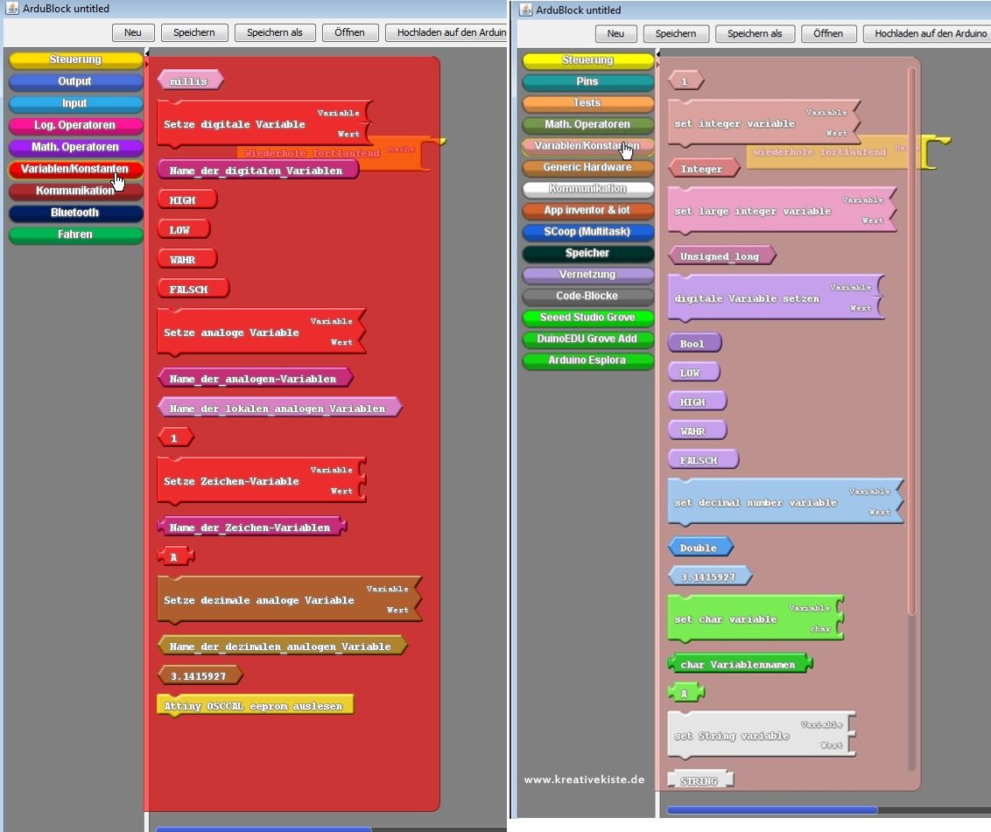The width and height of the screenshot is (991, 832).
Task: Expand the Generic Hardware drawer
Action: (x=587, y=167)
